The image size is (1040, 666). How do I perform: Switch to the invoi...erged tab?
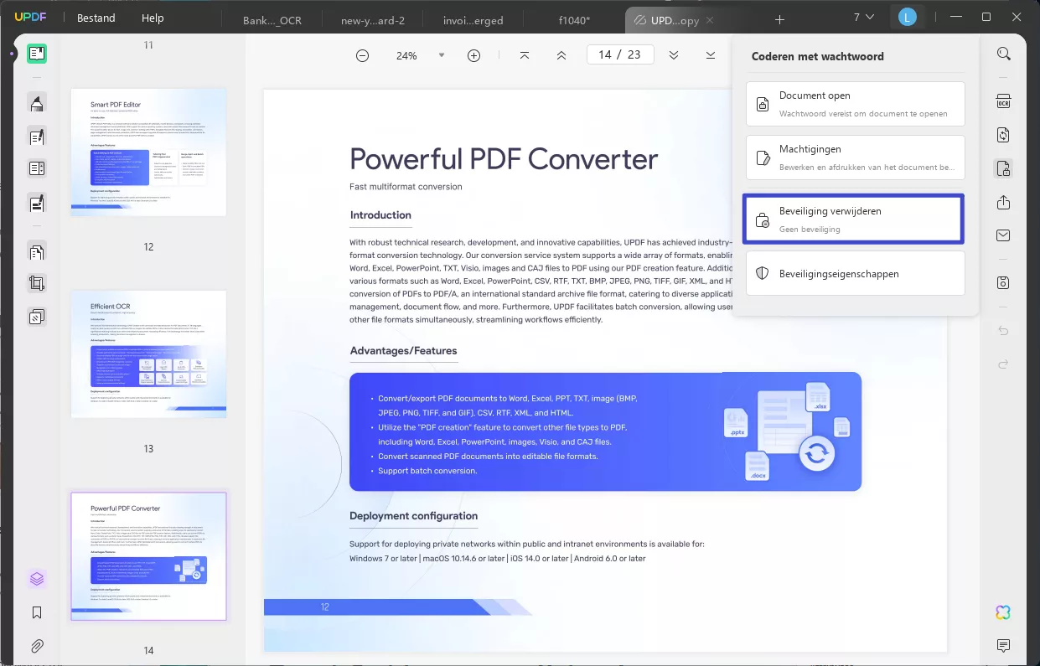(472, 20)
